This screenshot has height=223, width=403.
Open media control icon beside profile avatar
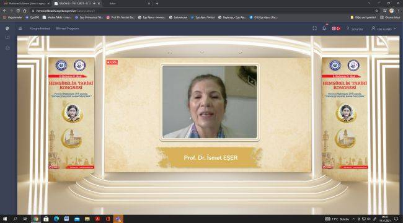coord(385,11)
